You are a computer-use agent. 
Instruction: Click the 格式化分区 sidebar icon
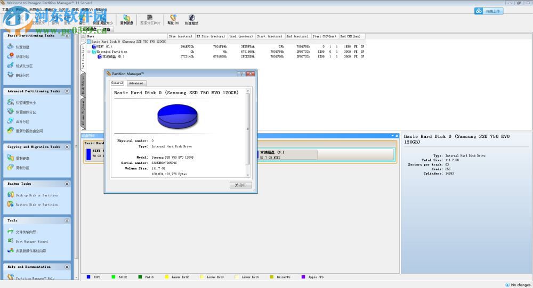(x=11, y=65)
